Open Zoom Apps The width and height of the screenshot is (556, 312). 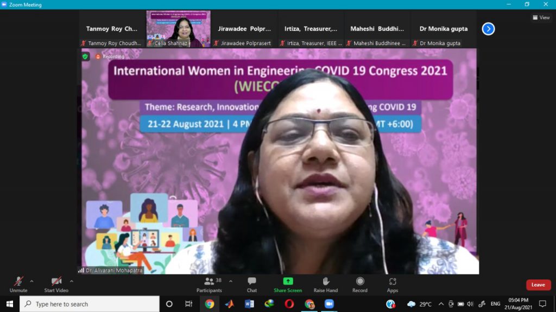pyautogui.click(x=392, y=285)
